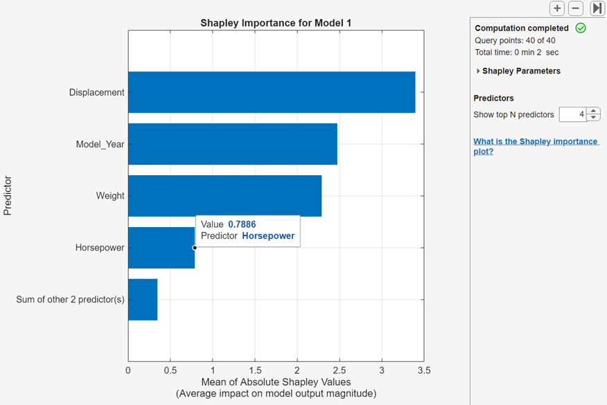Screen dimensions: 607x405
Task: Click the Show top N predictors field
Action: click(572, 114)
